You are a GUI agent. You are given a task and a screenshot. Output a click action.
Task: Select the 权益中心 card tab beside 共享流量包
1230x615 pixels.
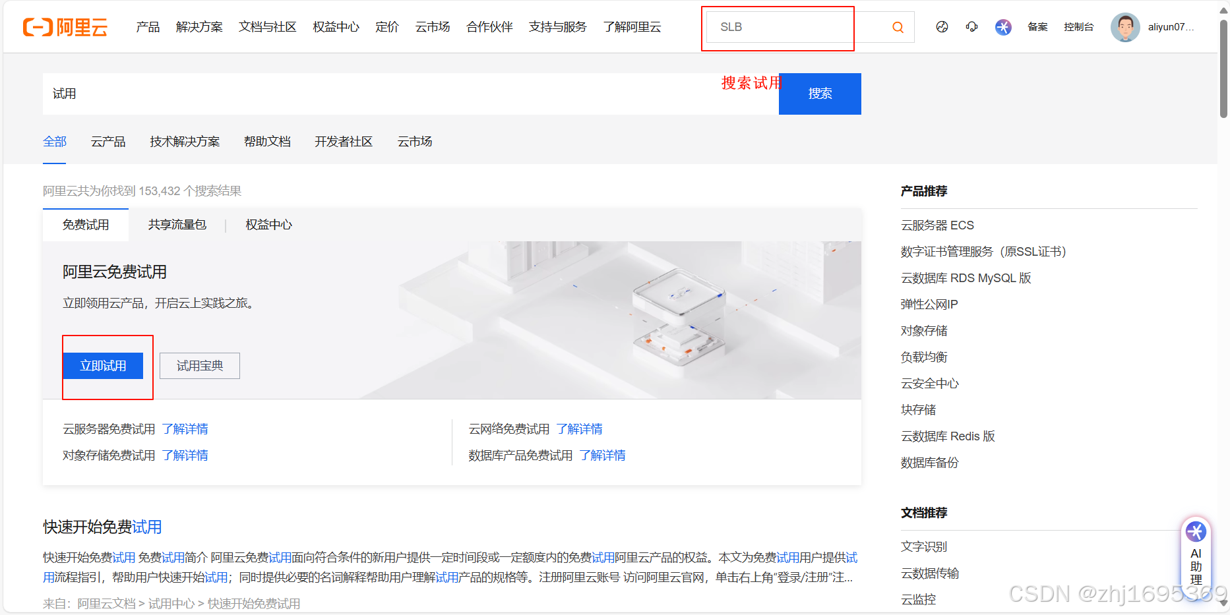point(268,225)
